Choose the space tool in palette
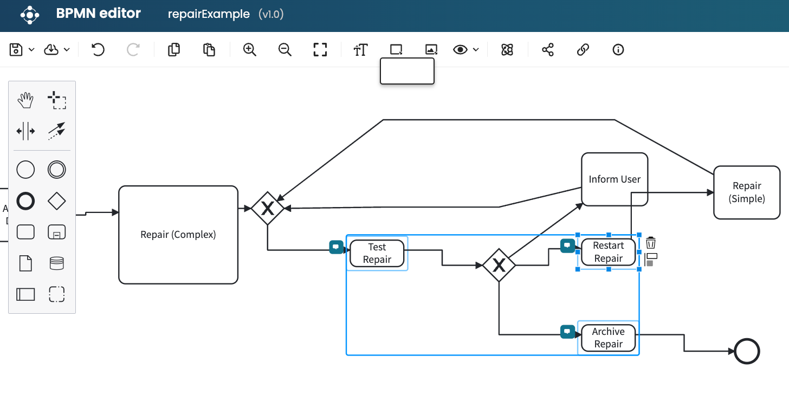The width and height of the screenshot is (789, 394). click(25, 131)
